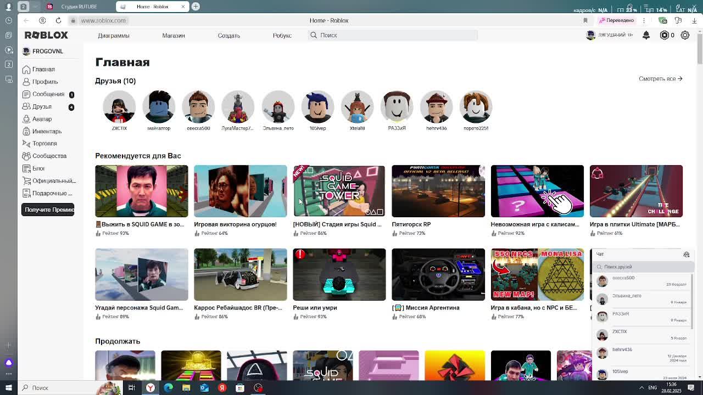This screenshot has height=395, width=703.
Task: Open the Робукс tab
Action: pos(282,36)
